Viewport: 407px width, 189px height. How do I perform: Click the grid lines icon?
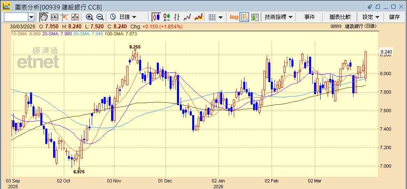click(213, 17)
